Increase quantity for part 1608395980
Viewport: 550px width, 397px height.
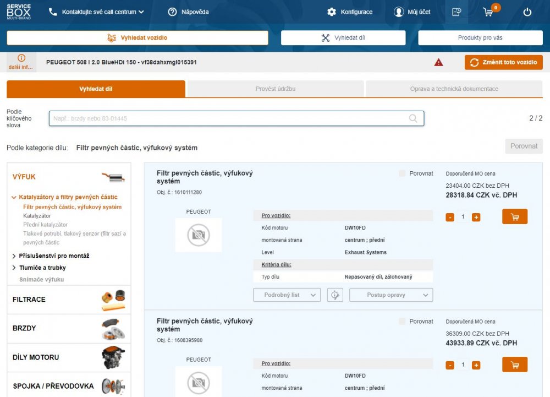point(476,366)
